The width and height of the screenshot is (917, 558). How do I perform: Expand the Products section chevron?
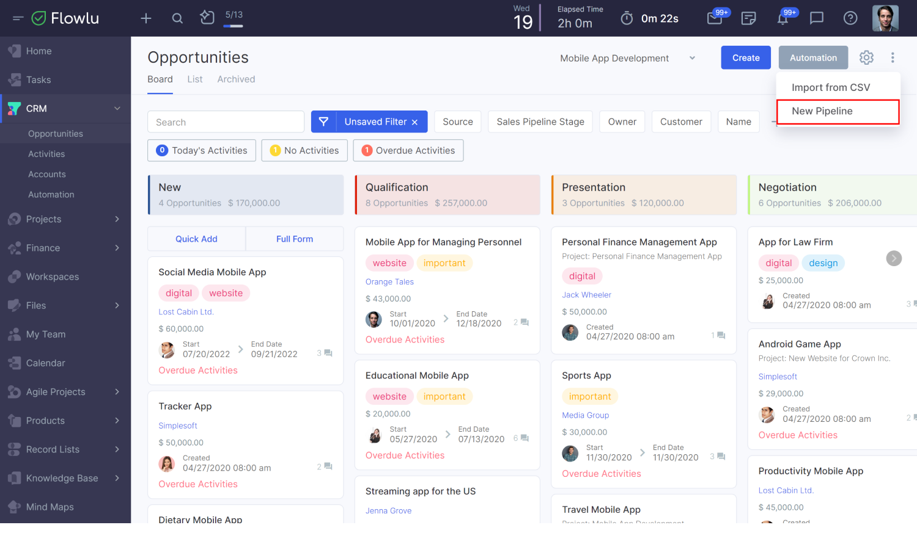[x=117, y=421]
